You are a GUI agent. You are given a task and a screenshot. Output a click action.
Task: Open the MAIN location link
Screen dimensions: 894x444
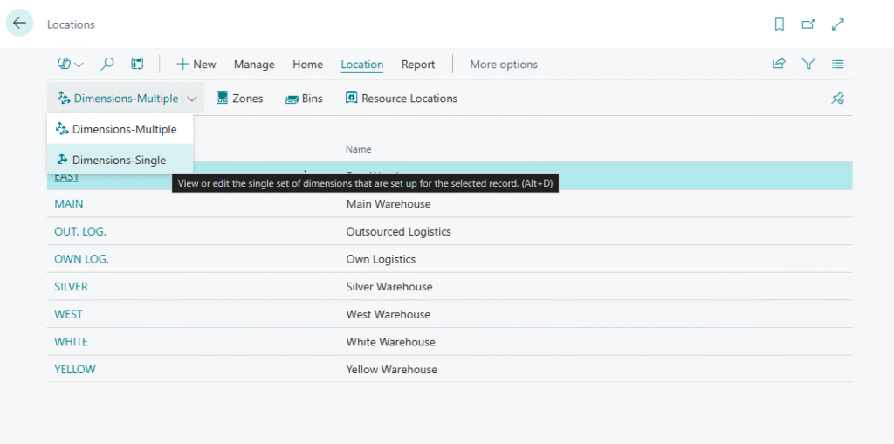click(x=69, y=204)
